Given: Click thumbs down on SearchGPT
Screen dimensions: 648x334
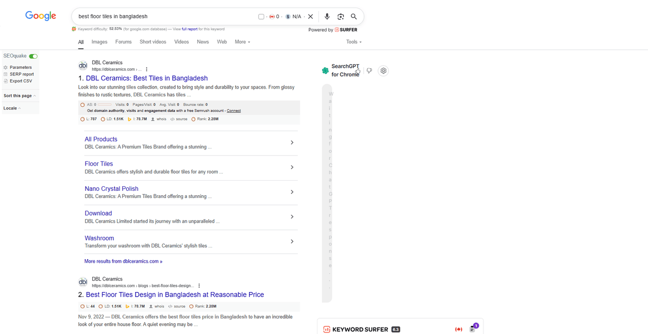Looking at the screenshot, I should pyautogui.click(x=369, y=71).
